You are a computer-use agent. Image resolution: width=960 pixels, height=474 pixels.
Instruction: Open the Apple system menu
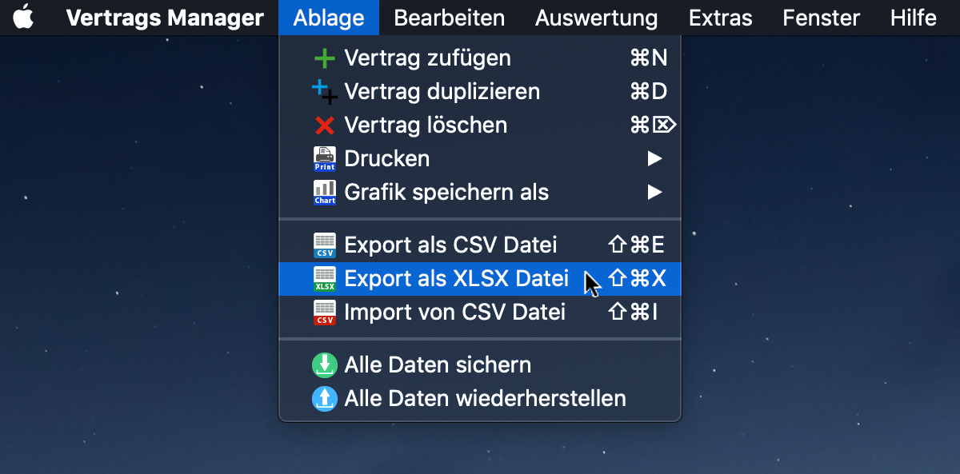pyautogui.click(x=23, y=17)
